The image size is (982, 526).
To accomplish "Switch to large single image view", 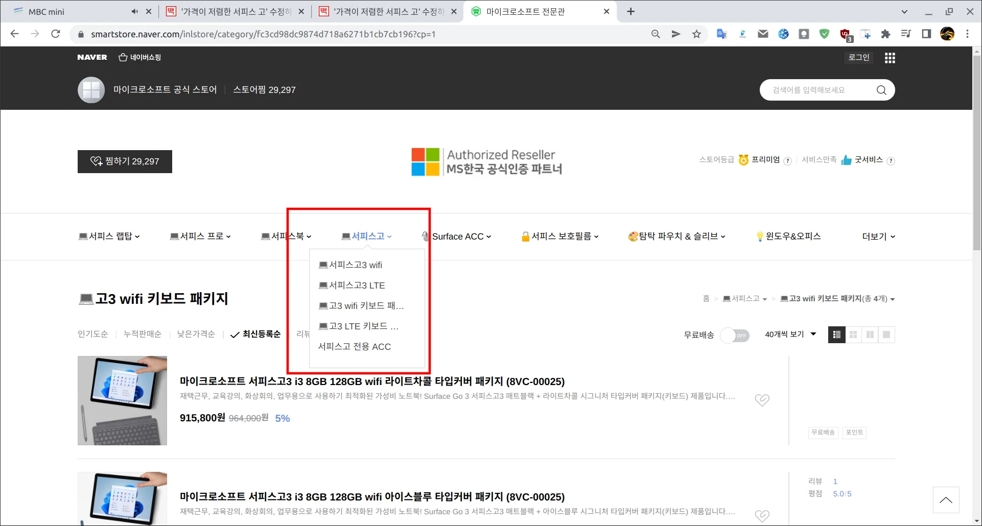I will pos(886,334).
